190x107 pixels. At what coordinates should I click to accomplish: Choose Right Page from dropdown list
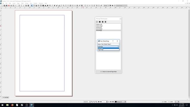[108, 50]
